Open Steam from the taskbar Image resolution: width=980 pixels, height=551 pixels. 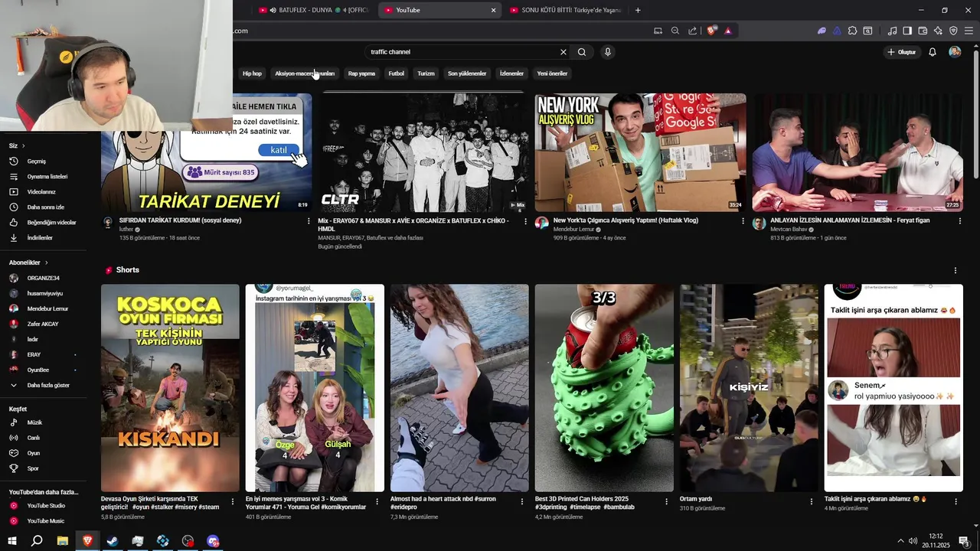(113, 541)
